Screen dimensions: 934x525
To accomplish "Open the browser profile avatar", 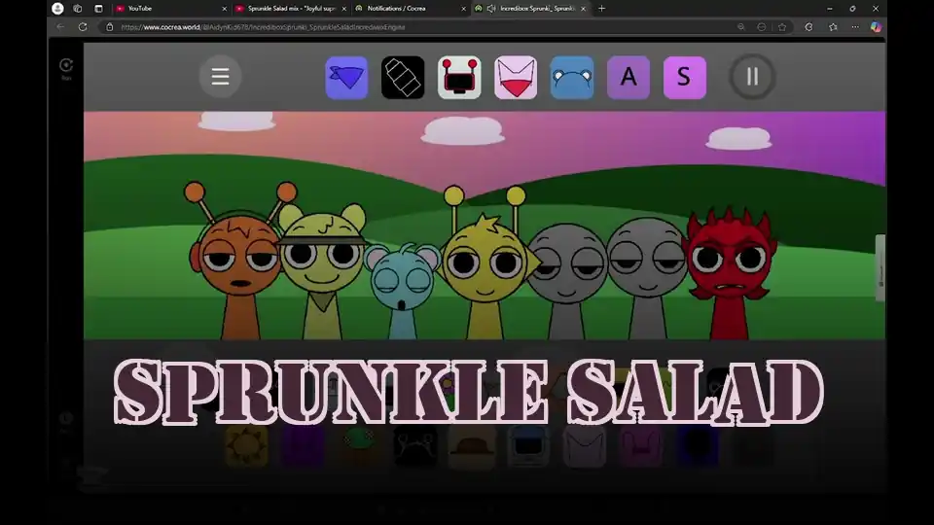I will tap(57, 9).
